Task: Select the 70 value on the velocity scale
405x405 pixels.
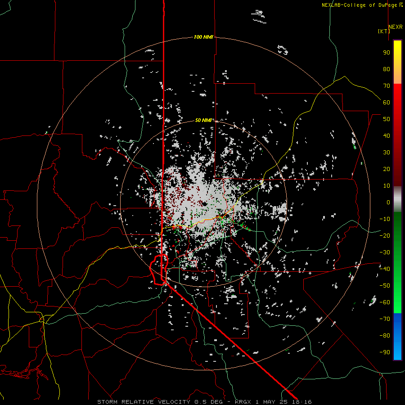Action: (387, 86)
